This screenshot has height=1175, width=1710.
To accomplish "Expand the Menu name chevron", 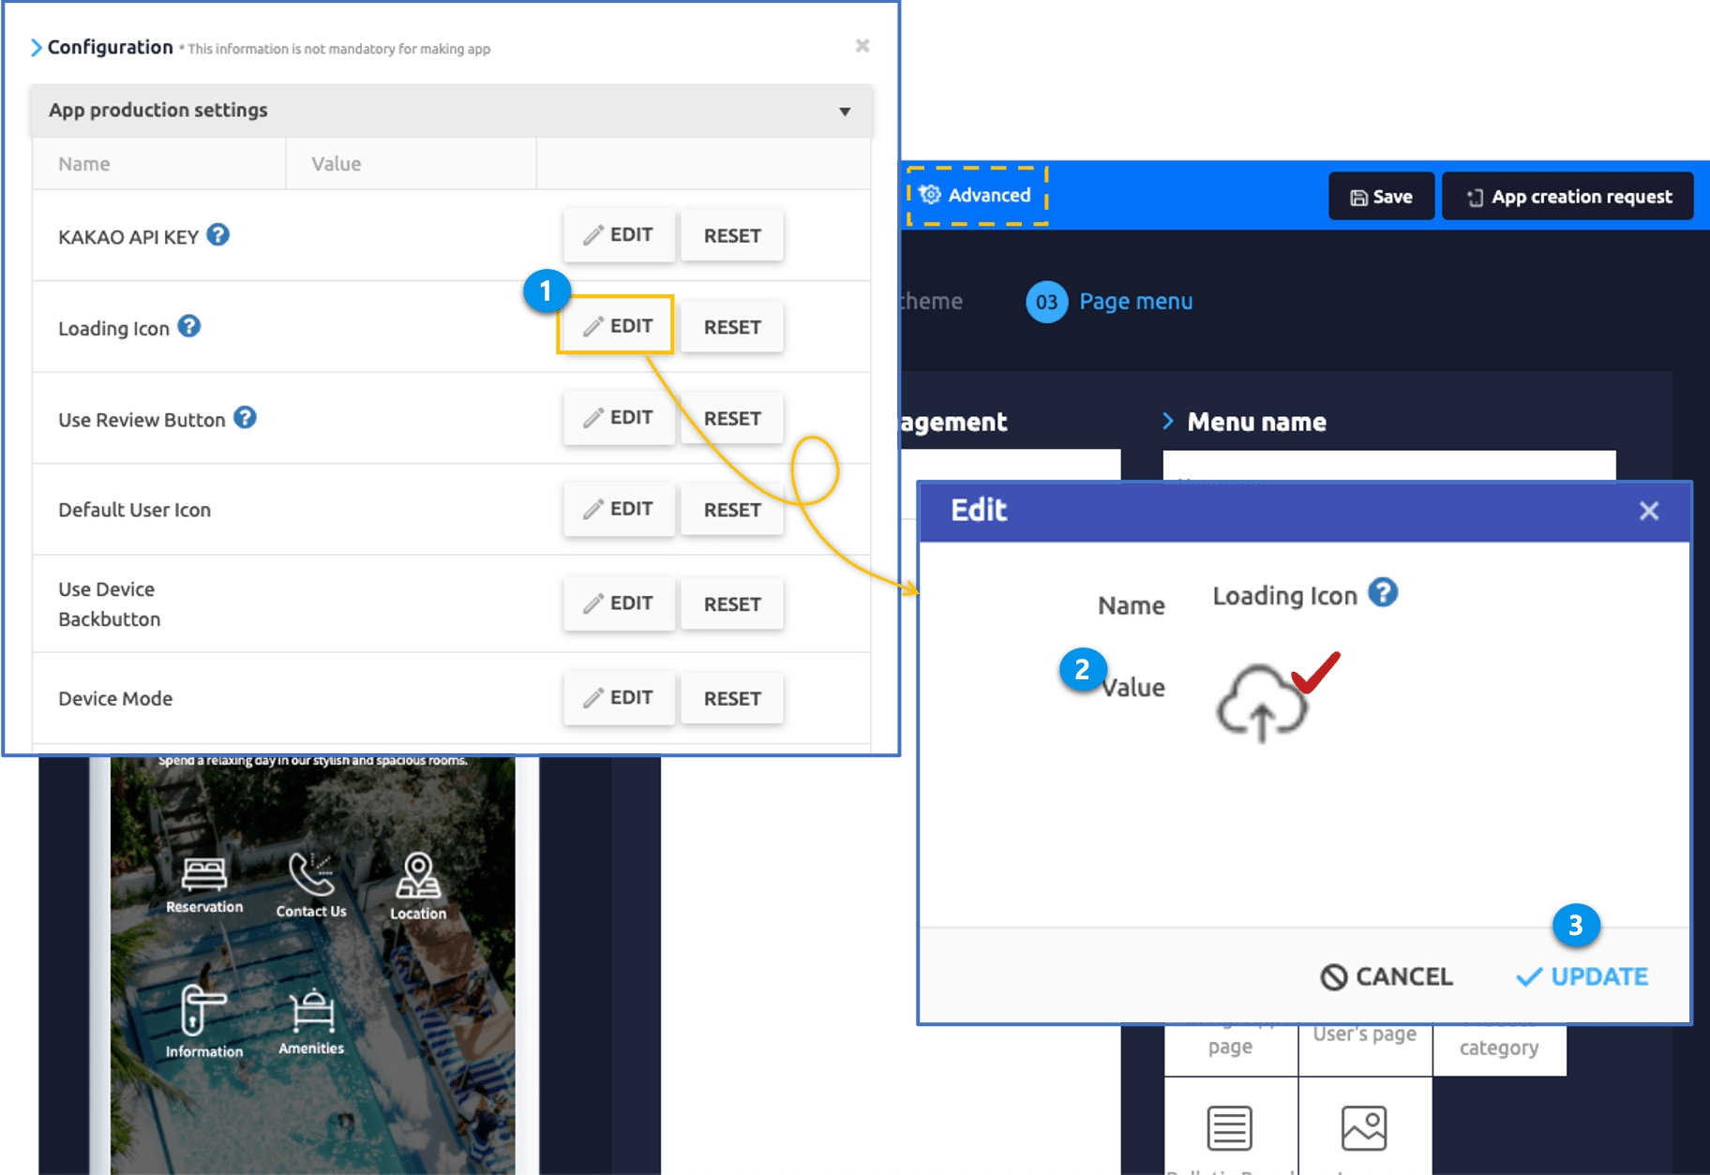I will [1168, 422].
